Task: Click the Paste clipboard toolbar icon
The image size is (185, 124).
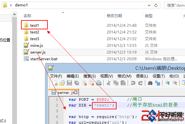Action: pyautogui.click(x=123, y=83)
